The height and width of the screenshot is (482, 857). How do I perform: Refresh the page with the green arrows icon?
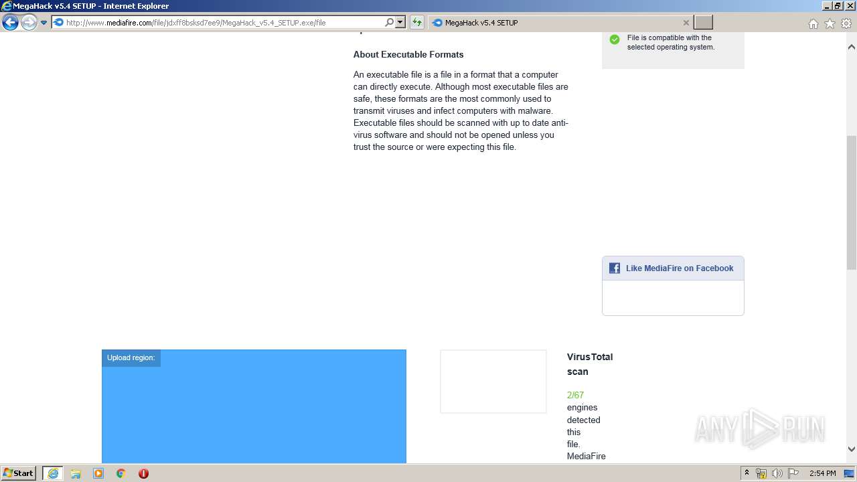[x=417, y=23]
